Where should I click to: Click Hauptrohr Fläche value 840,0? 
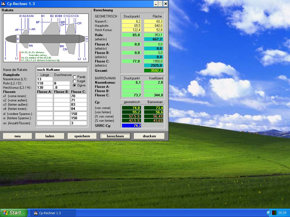click(153, 26)
